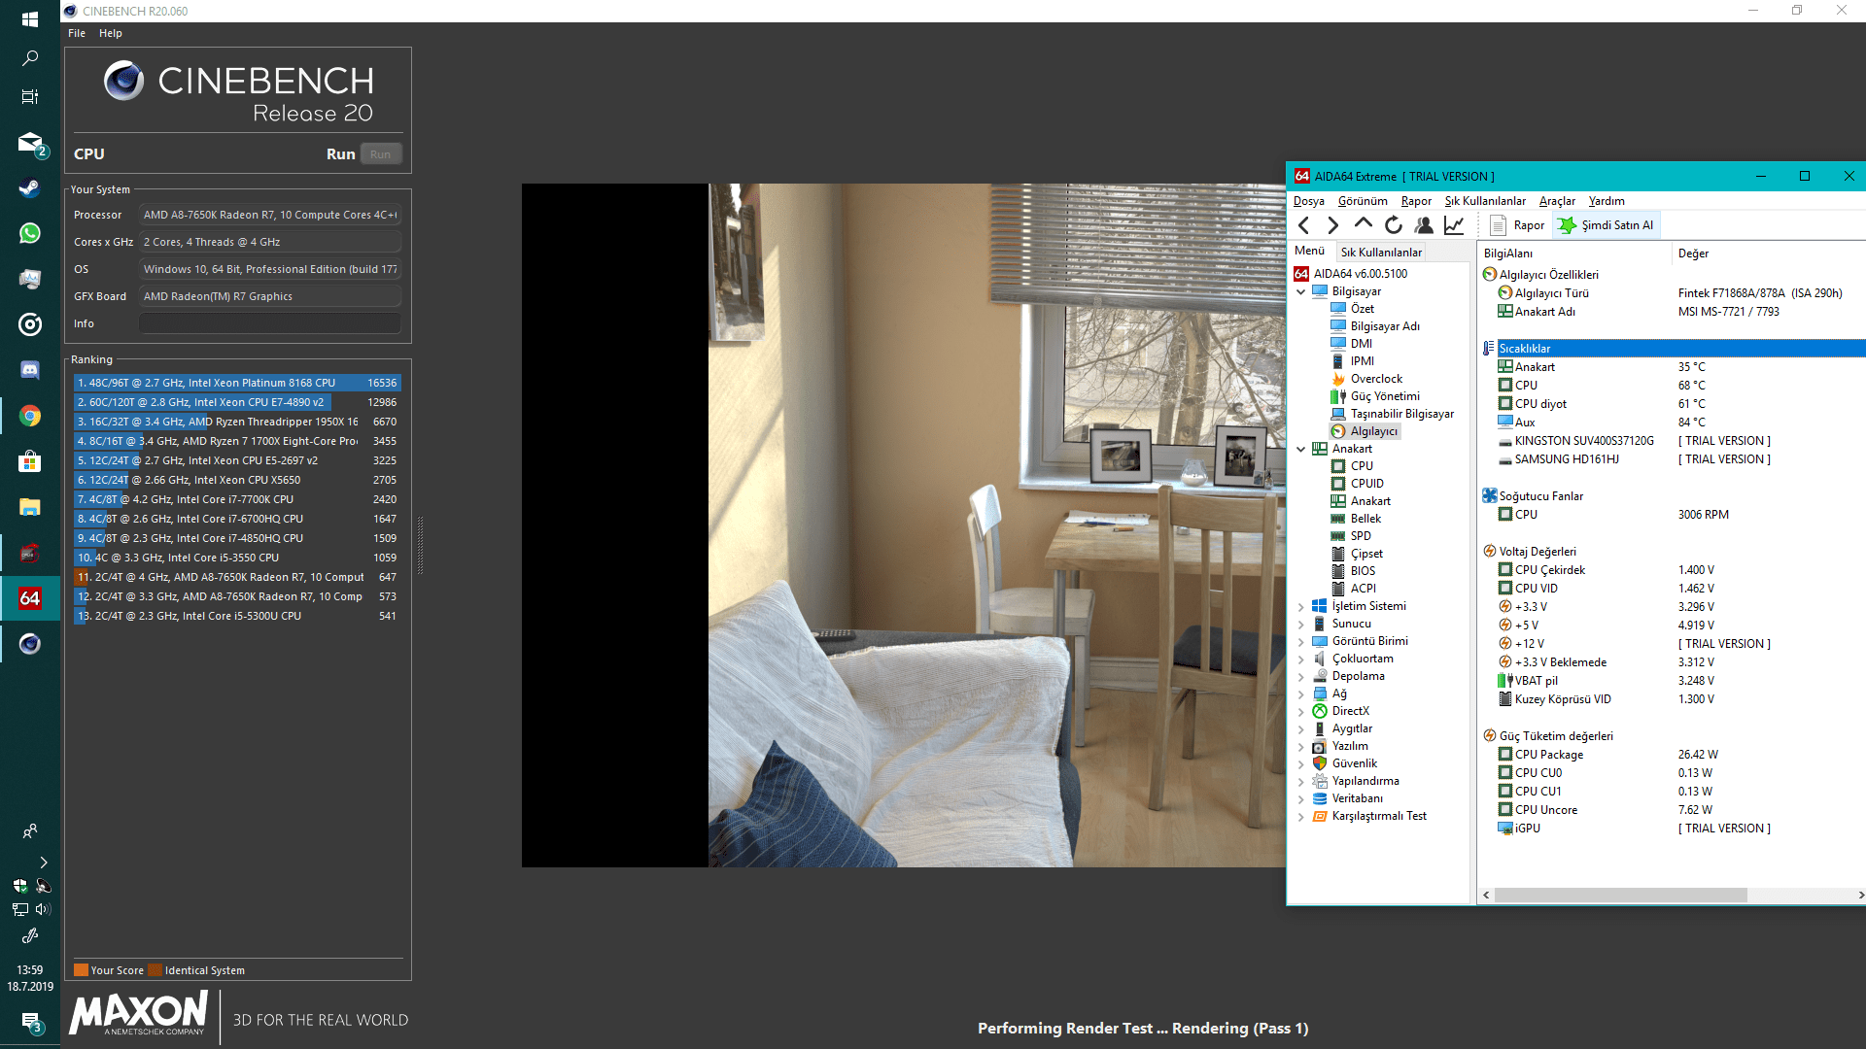Select Overclock item in the tree
The width and height of the screenshot is (1866, 1049).
pos(1376,379)
